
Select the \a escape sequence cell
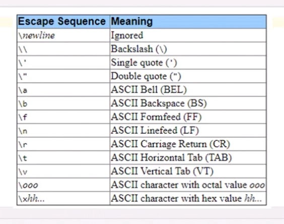(x=63, y=90)
